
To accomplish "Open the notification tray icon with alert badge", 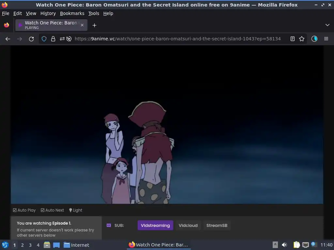I will (314, 244).
